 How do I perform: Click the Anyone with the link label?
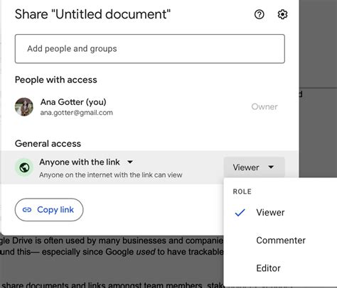pos(80,162)
